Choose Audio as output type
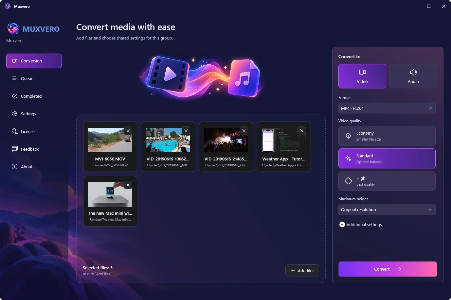Screen dimensions: 451x300 coord(413,76)
